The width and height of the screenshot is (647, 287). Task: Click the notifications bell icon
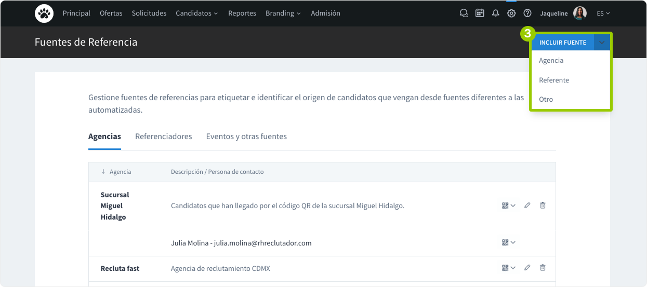[x=495, y=13]
